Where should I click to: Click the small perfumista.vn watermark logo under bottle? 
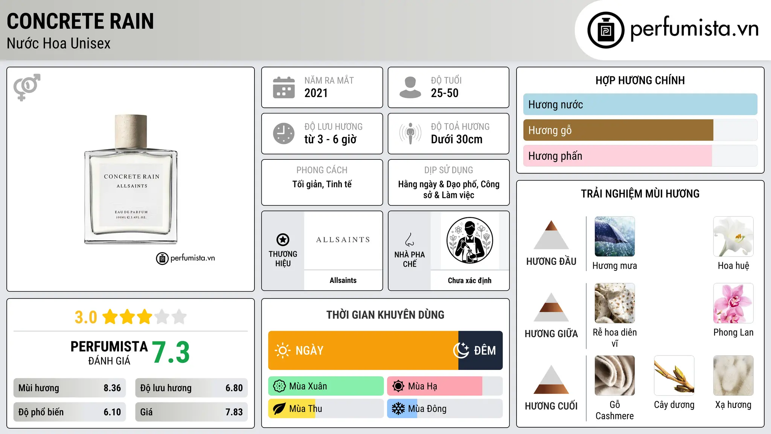tap(186, 258)
